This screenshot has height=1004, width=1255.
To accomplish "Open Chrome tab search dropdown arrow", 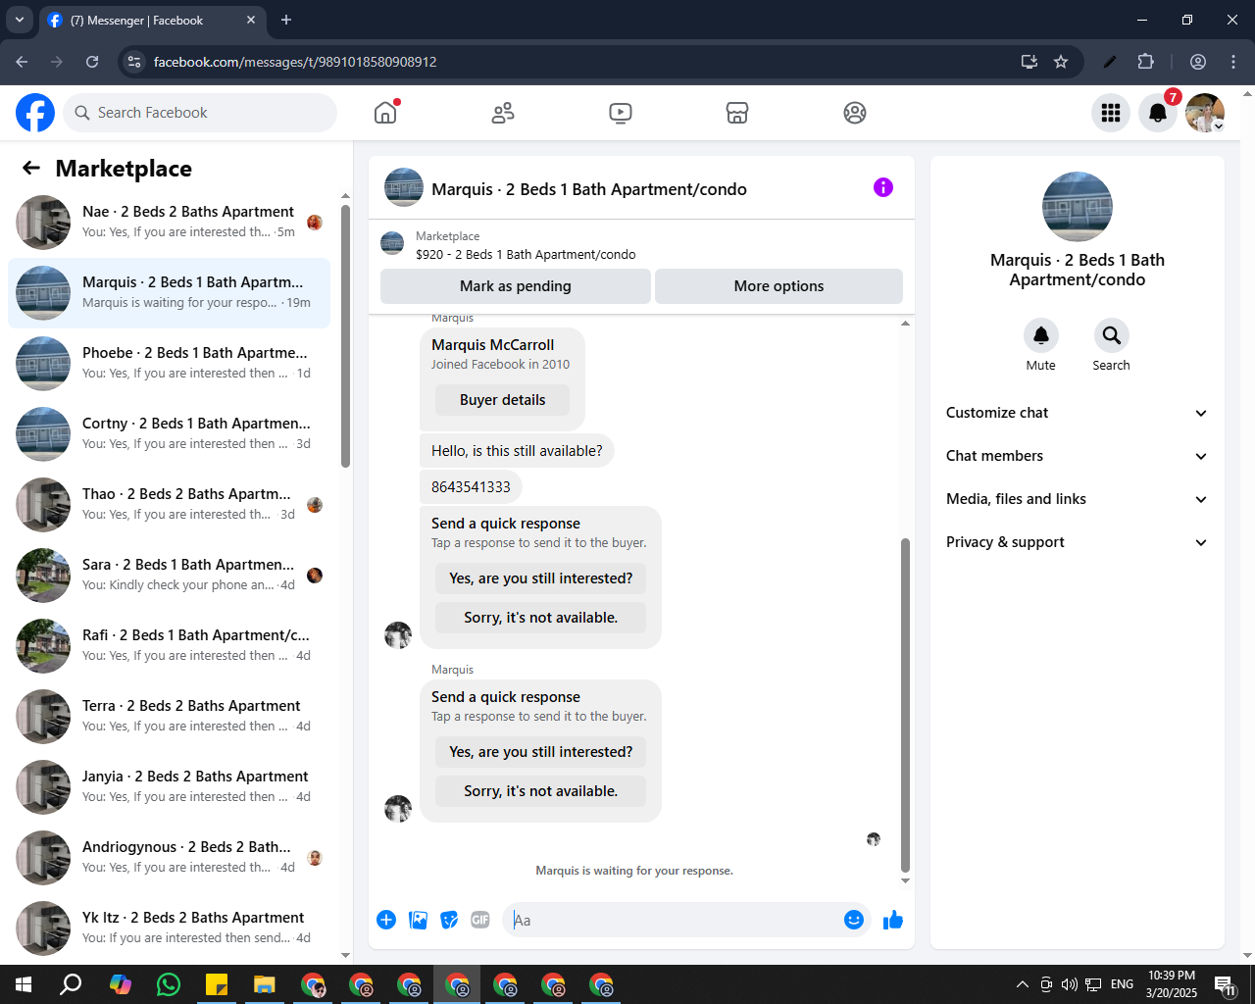I will coord(20,20).
